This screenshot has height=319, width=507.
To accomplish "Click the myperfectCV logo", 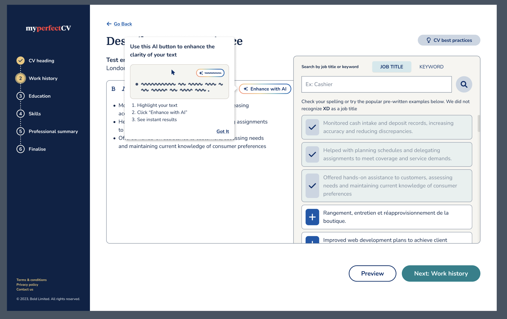I will click(x=48, y=28).
